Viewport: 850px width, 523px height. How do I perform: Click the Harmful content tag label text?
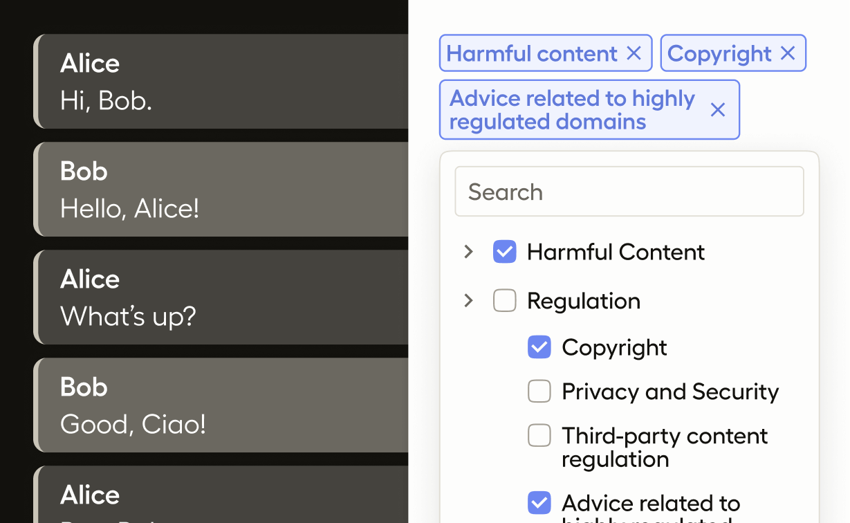(x=531, y=53)
